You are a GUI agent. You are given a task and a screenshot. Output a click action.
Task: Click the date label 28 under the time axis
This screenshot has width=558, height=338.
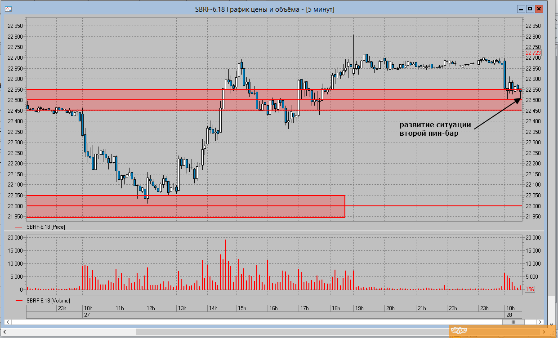509,315
